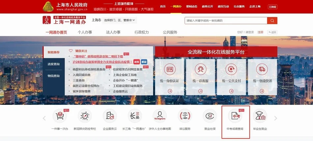This screenshot has width=313, height=141.
Task: Open the 法人办事 tab
Action: pos(113,32)
